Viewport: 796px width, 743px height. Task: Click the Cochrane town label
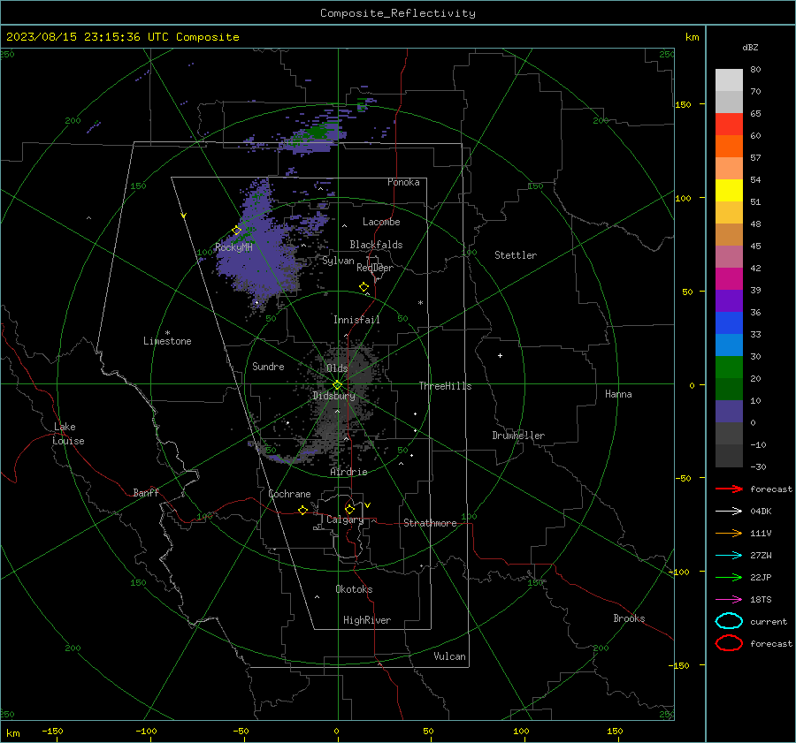tap(289, 494)
